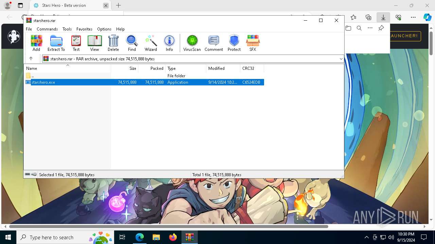Click the Protect shield icon
This screenshot has height=244, width=435.
click(234, 43)
